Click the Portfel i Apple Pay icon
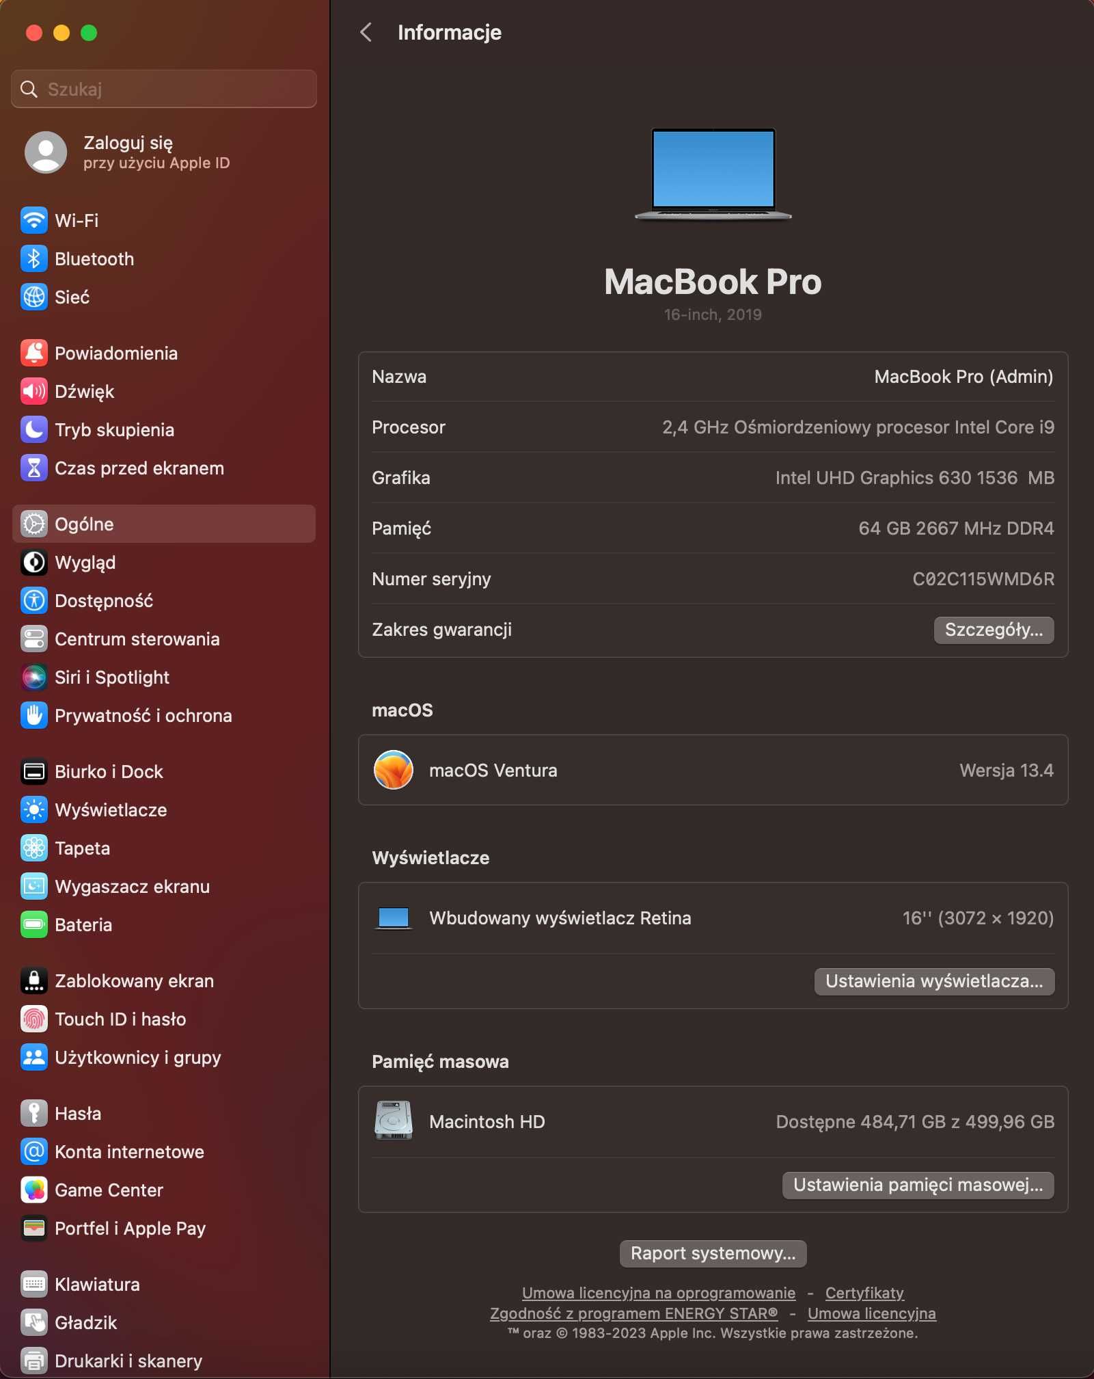 (x=34, y=1228)
